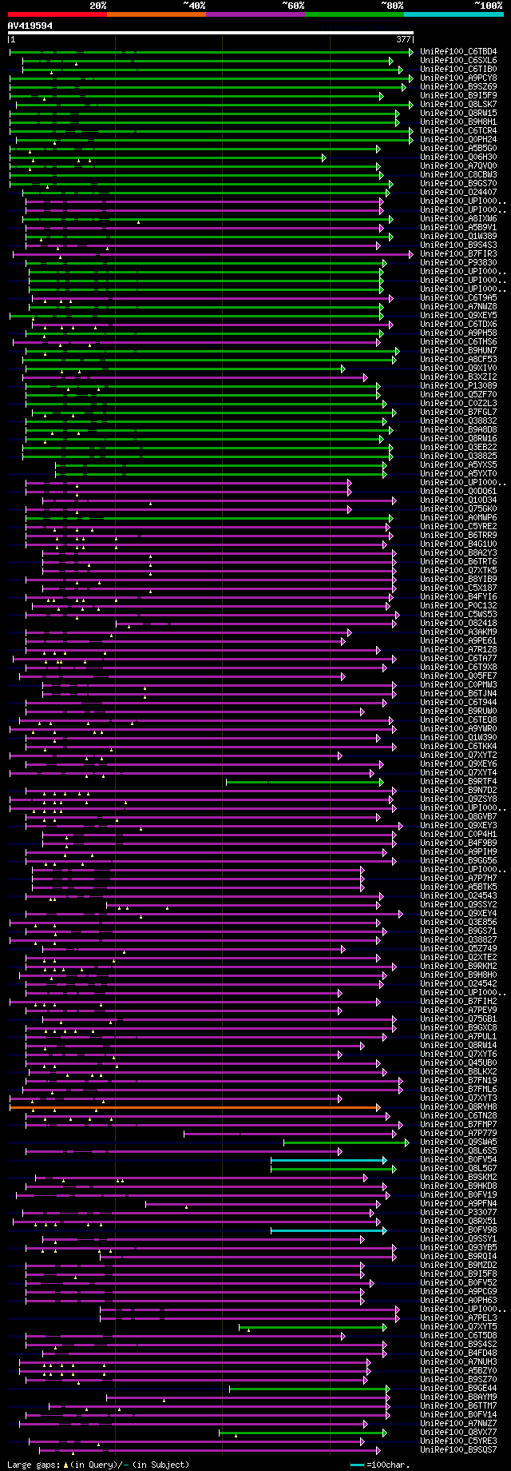
Task: Open hit UniRef100_Q8LSK7
Action: click(458, 105)
